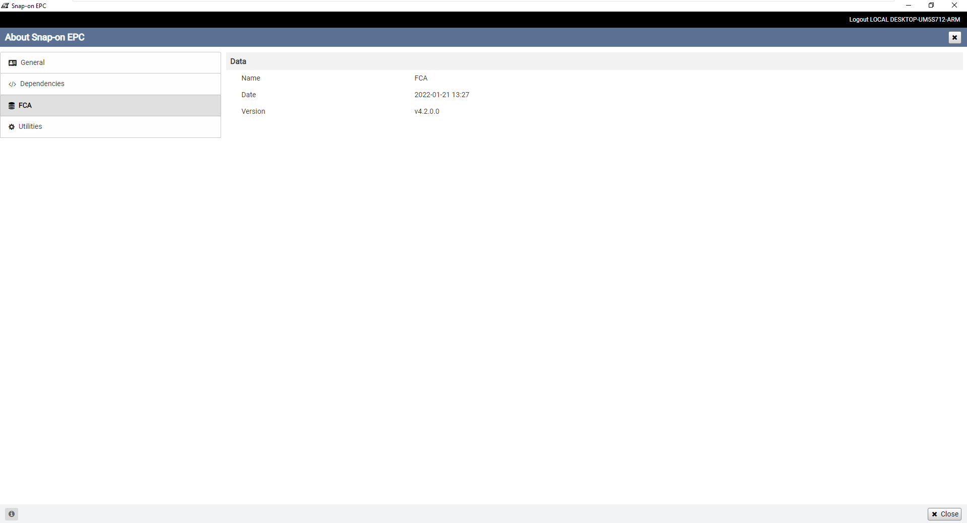
Task: Open the Dependencies tab
Action: click(42, 84)
